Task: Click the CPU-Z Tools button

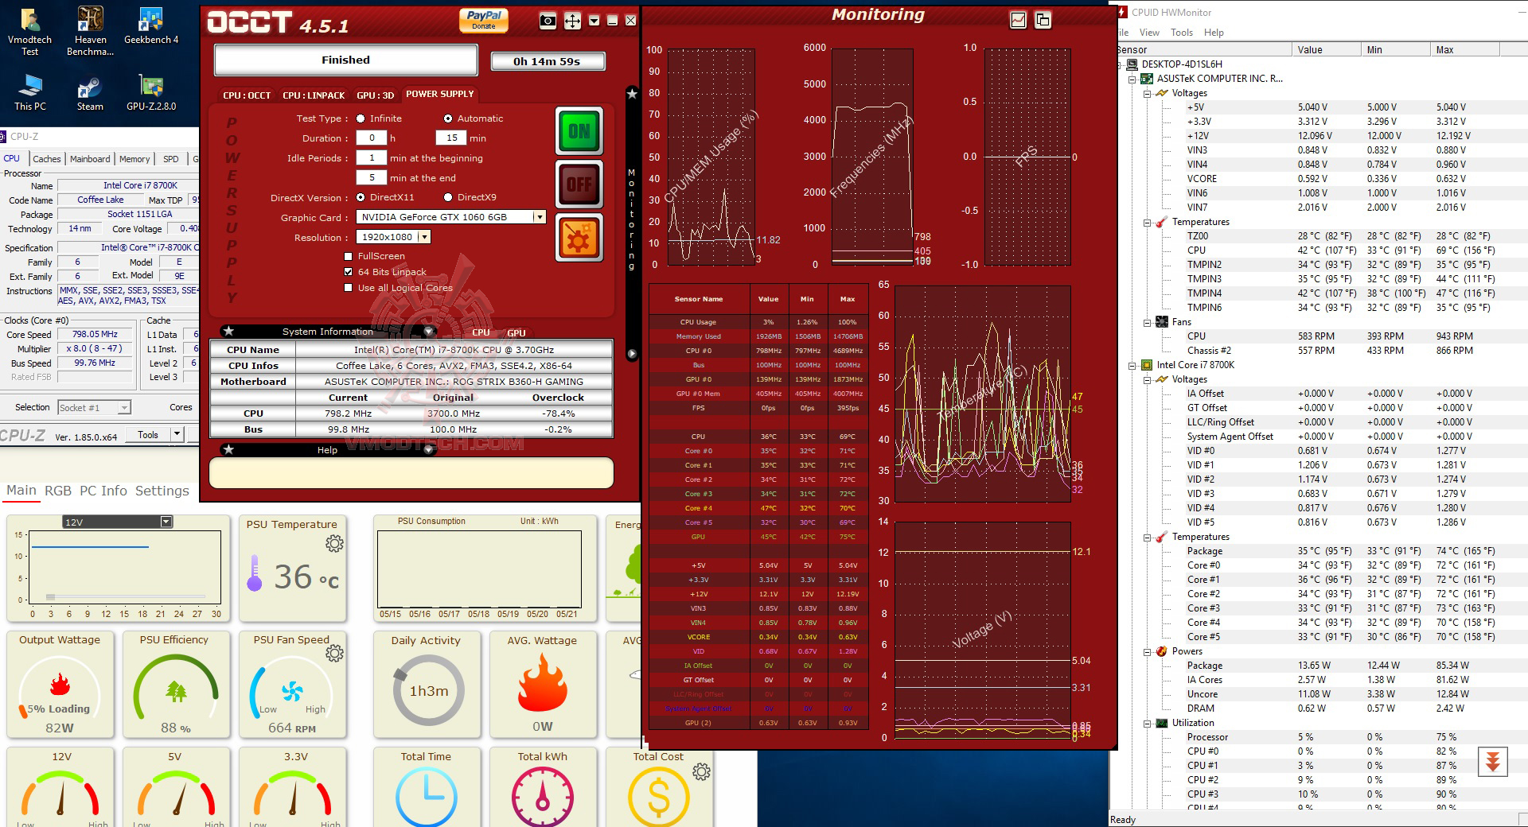Action: pyautogui.click(x=148, y=434)
